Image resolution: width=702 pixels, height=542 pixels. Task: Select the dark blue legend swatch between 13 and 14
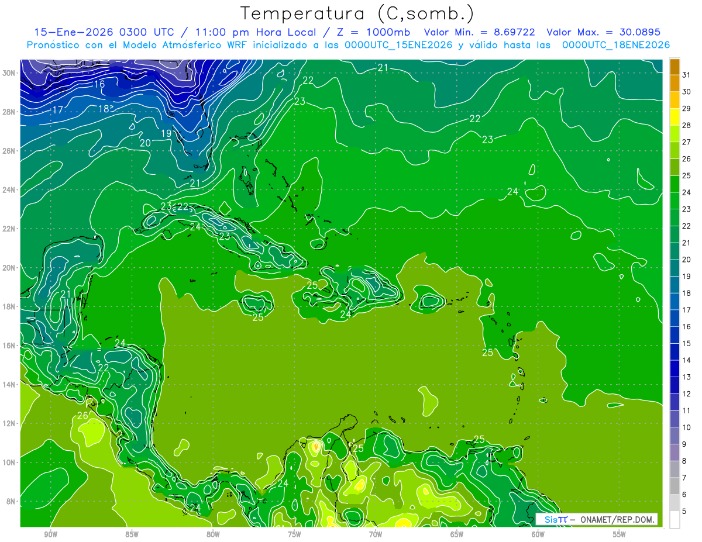click(x=675, y=368)
